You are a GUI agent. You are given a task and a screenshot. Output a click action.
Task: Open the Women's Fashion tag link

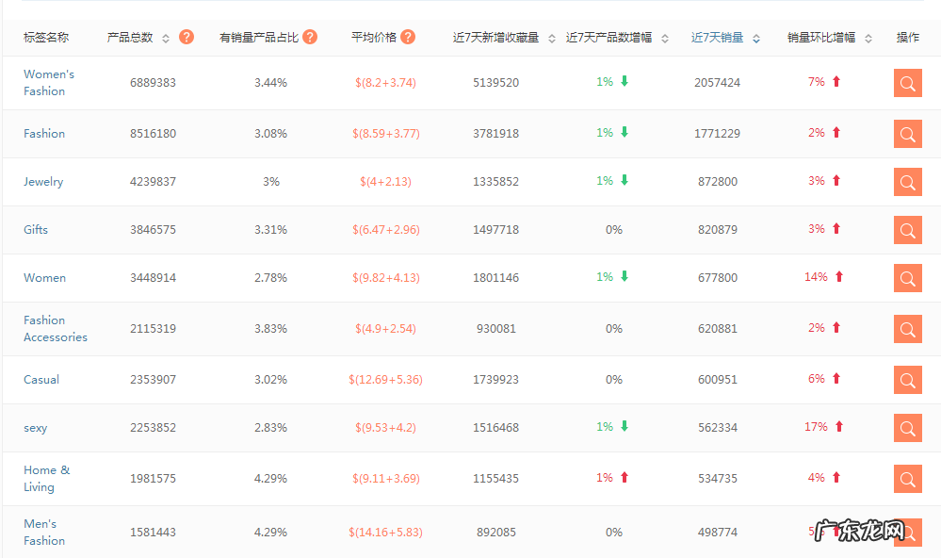pyautogui.click(x=49, y=82)
